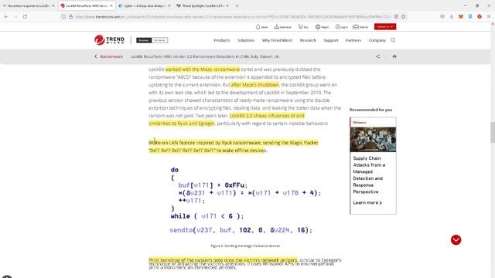Open the browser hamburger menu
Screen dimensions: 495x278
(489, 16)
